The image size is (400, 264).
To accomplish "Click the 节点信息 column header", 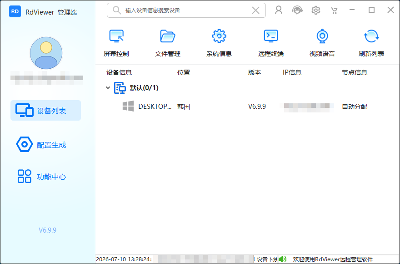I will click(355, 72).
